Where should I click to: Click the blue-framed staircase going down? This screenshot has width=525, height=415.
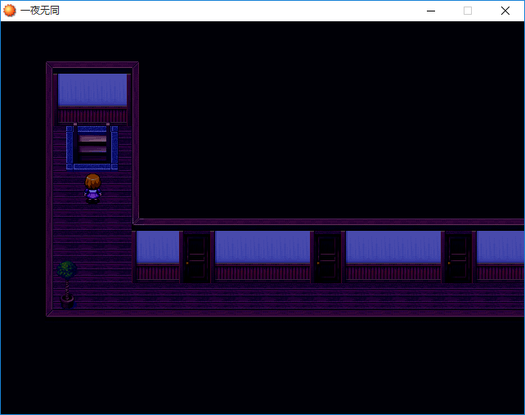pyautogui.click(x=92, y=147)
